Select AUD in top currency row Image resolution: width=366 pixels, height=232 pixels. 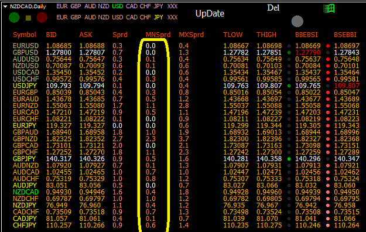coord(90,6)
